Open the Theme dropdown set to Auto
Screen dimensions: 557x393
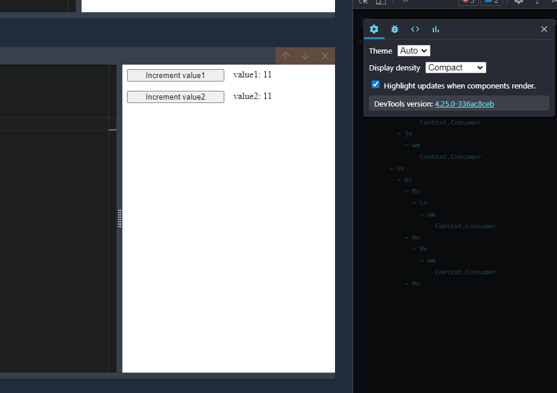click(414, 51)
